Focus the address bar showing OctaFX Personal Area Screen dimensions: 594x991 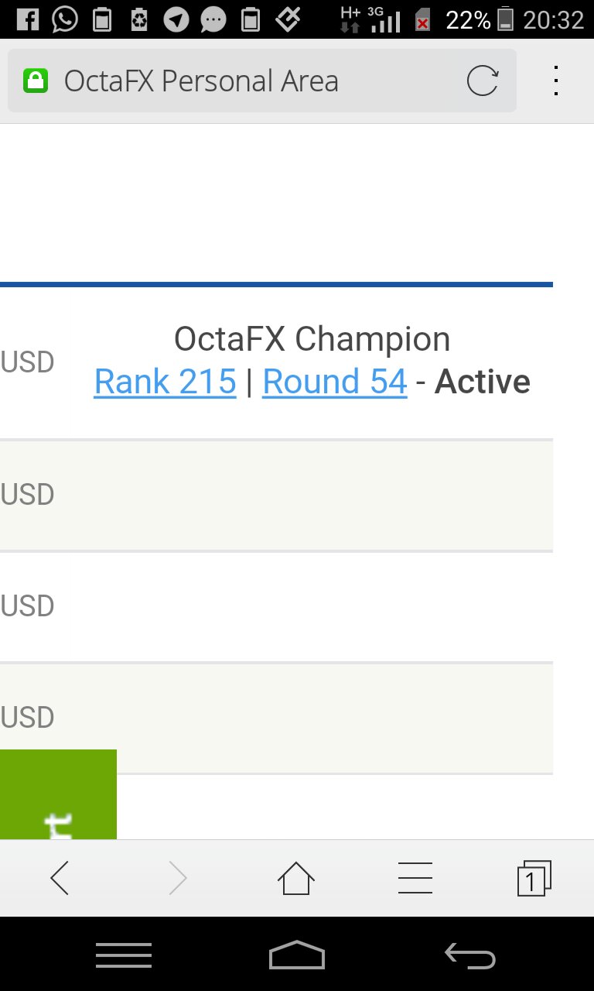click(x=232, y=81)
